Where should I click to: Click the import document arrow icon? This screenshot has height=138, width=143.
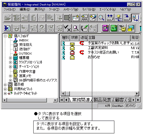[x=8, y=28]
